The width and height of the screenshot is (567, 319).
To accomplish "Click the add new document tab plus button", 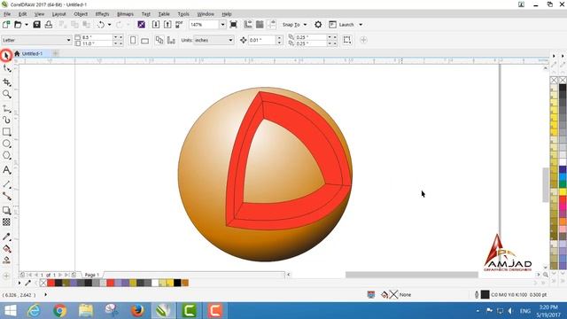I will point(55,53).
